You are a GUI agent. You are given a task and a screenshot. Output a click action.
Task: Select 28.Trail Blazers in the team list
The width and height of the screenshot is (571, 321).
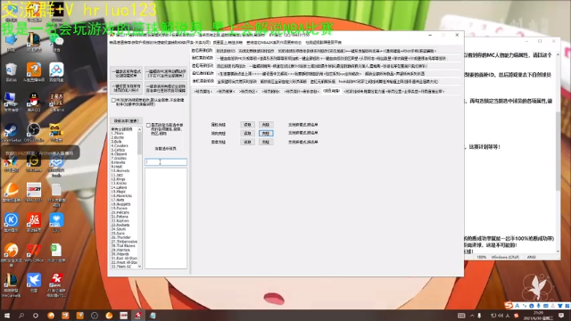click(x=124, y=246)
